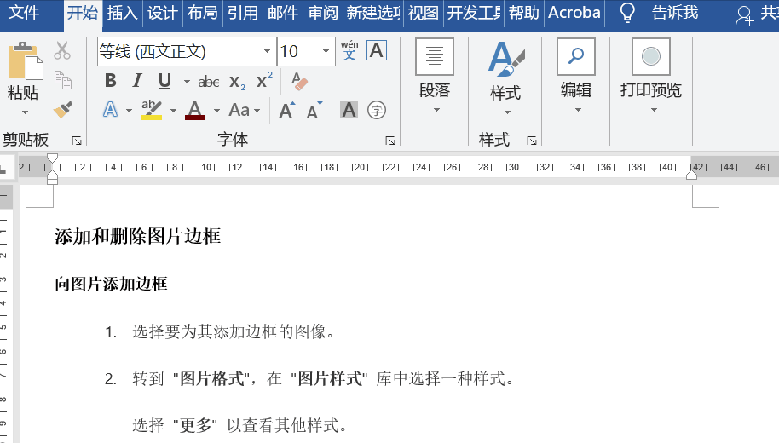Switch to the 帮助 Help tab
Viewport: 779px width, 443px height.
coord(524,13)
